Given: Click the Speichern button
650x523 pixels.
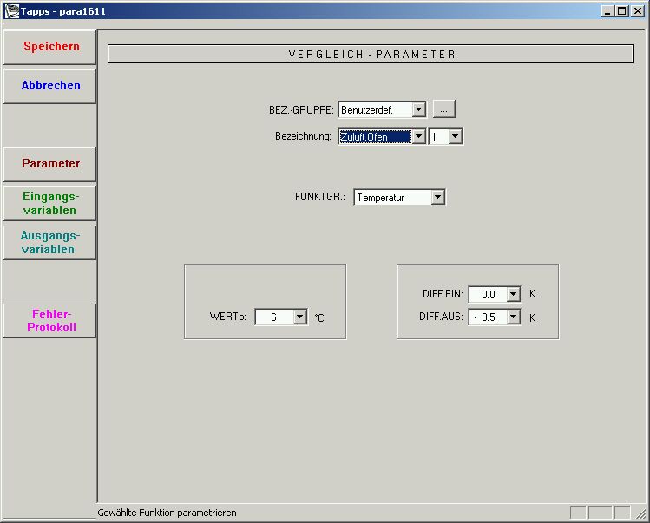Looking at the screenshot, I should click(x=50, y=47).
